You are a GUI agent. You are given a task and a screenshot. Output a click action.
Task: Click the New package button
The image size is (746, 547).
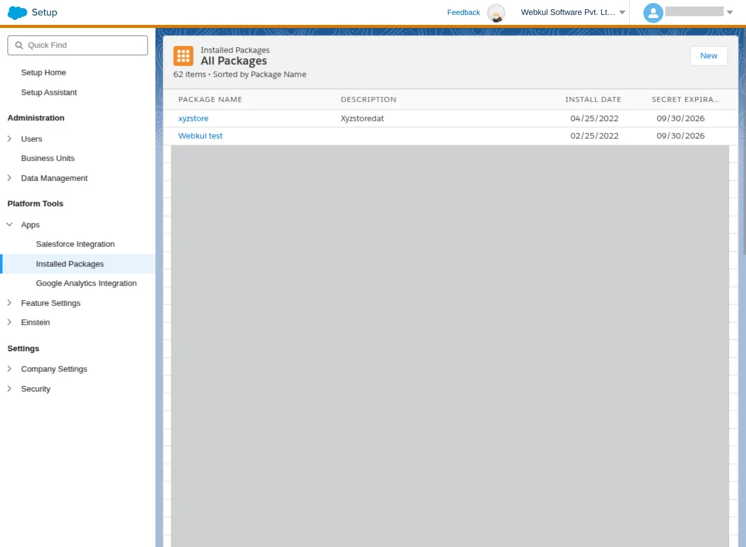point(709,56)
